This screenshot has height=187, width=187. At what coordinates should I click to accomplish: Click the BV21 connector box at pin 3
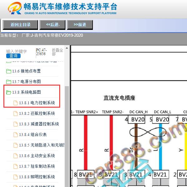click(x=137, y=175)
